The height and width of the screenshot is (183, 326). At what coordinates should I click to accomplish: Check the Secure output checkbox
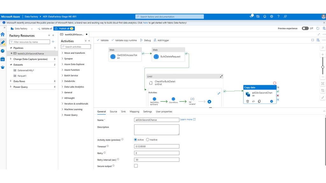tap(136, 166)
